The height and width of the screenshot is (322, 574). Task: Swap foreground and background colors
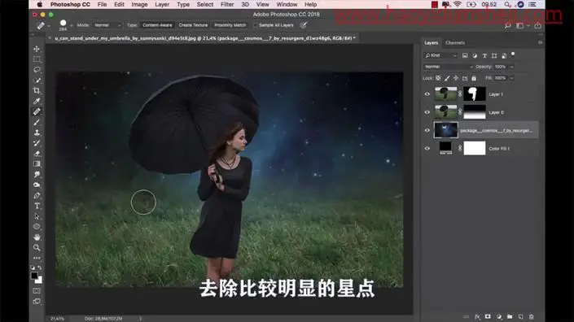point(40,268)
